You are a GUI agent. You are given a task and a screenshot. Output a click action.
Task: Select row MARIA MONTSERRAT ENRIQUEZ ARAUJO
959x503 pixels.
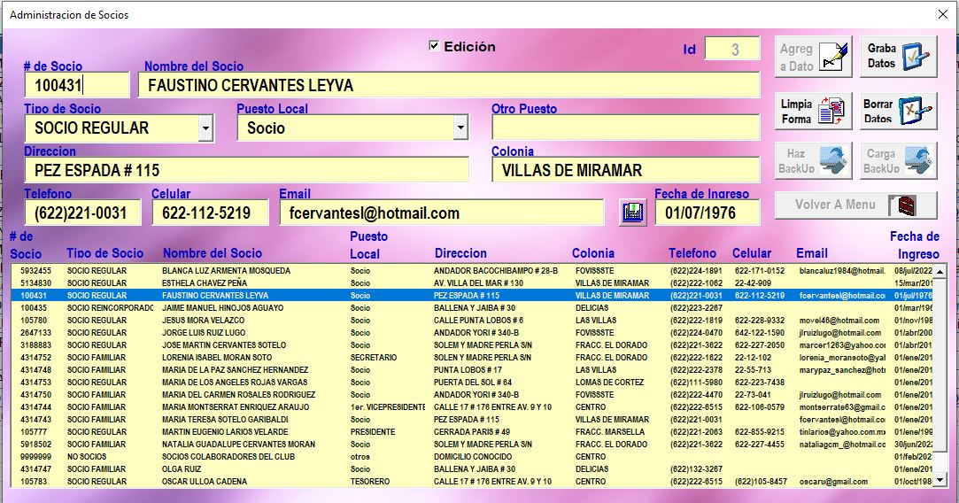pyautogui.click(x=472, y=407)
